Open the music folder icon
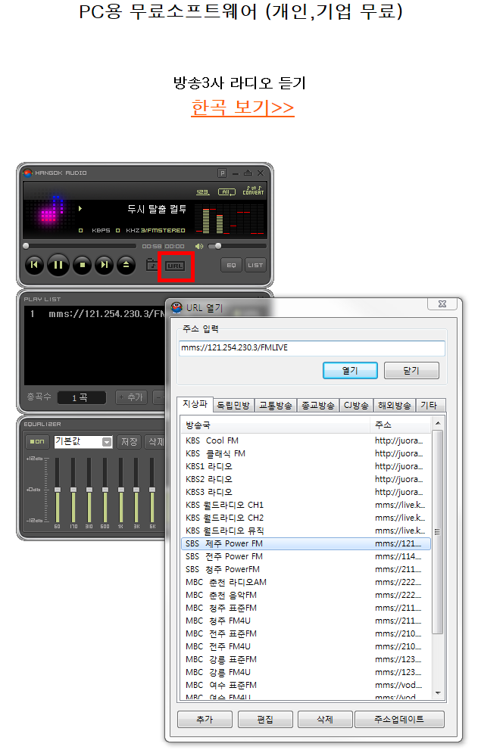This screenshot has width=481, height=750. (151, 265)
